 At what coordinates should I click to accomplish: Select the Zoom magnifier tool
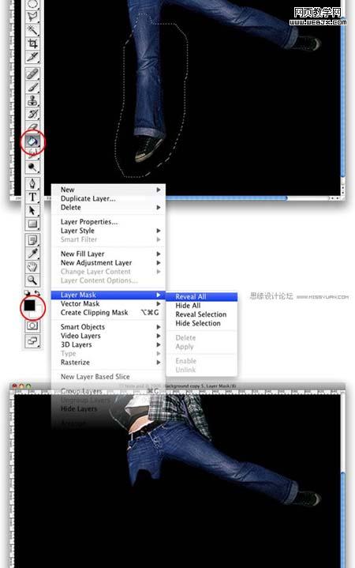[x=32, y=280]
